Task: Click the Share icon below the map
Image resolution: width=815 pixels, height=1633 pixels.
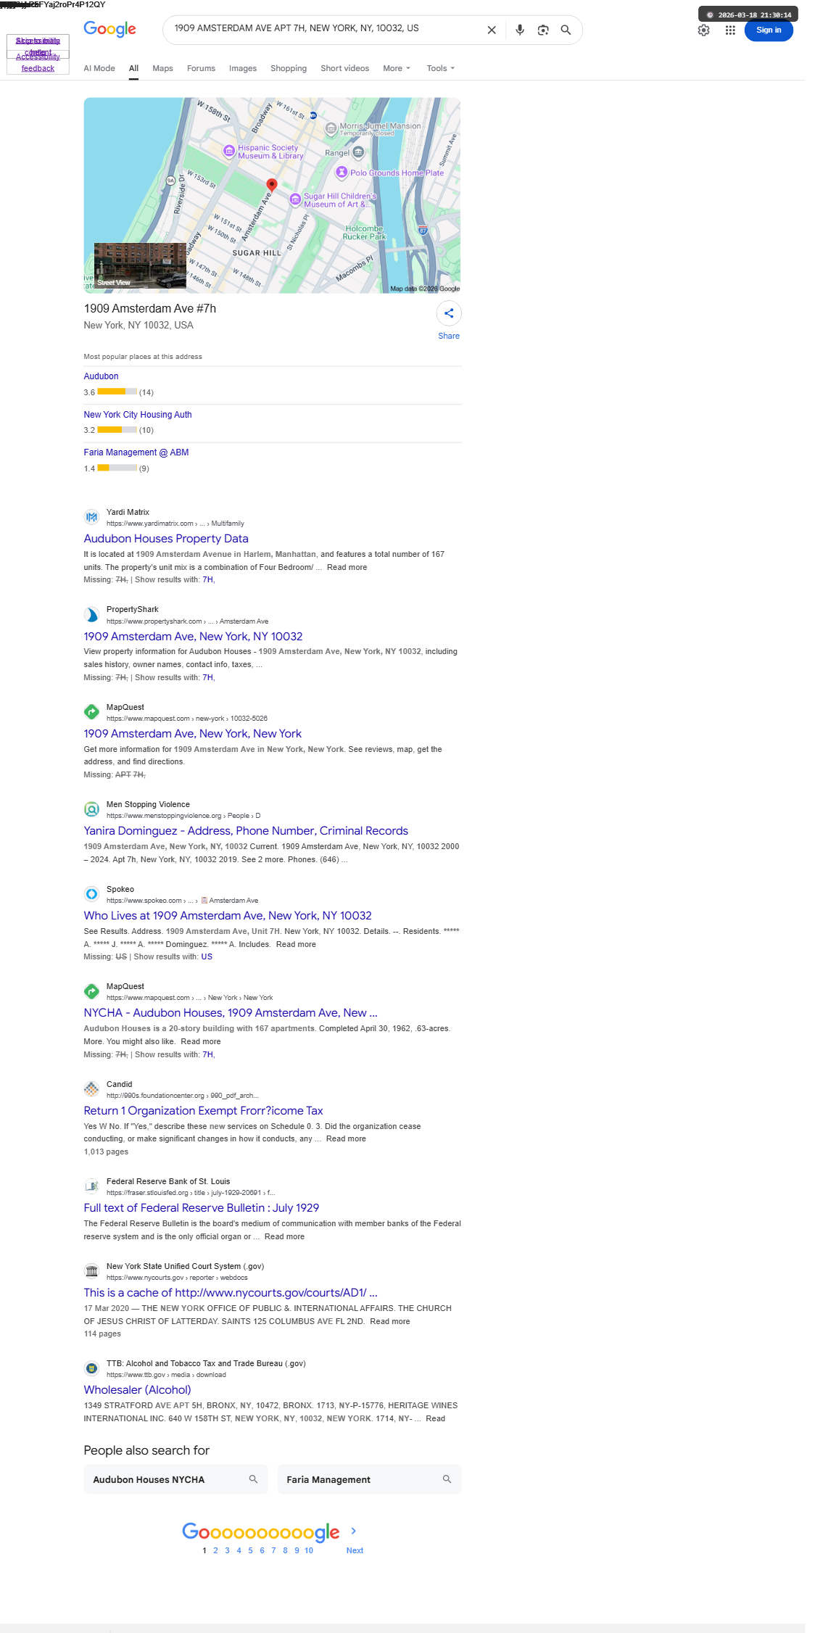Action: [449, 313]
